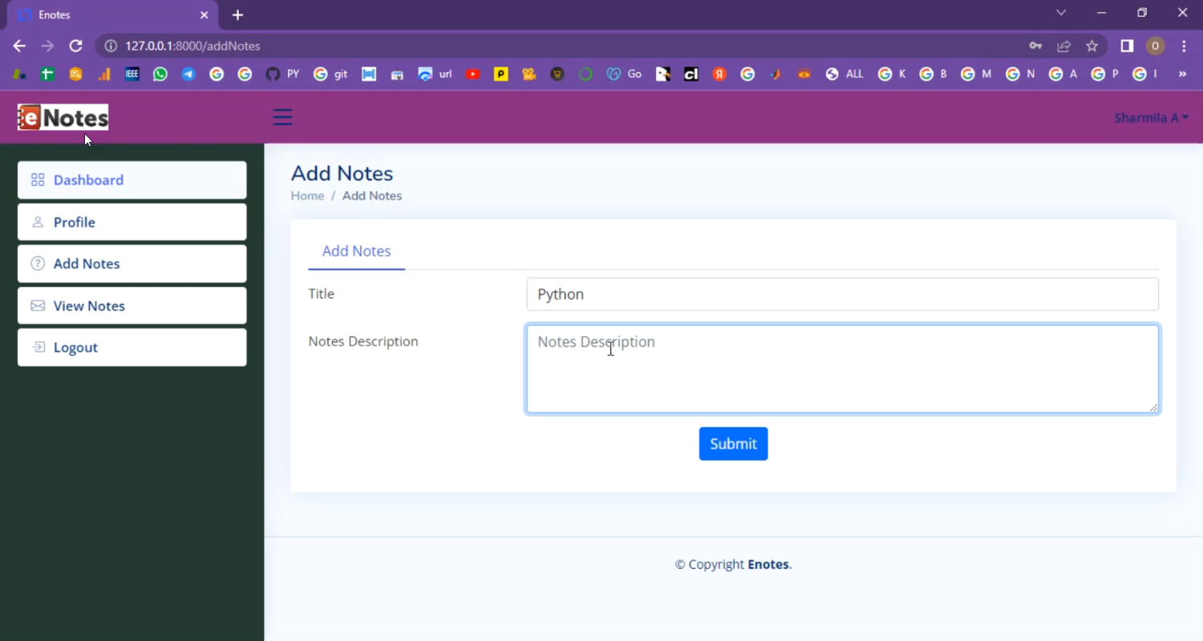Open Dashboard from sidebar

click(x=132, y=180)
